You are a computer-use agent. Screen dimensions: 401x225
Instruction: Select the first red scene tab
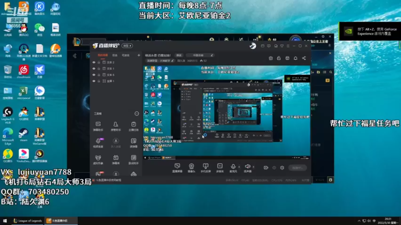point(103,55)
